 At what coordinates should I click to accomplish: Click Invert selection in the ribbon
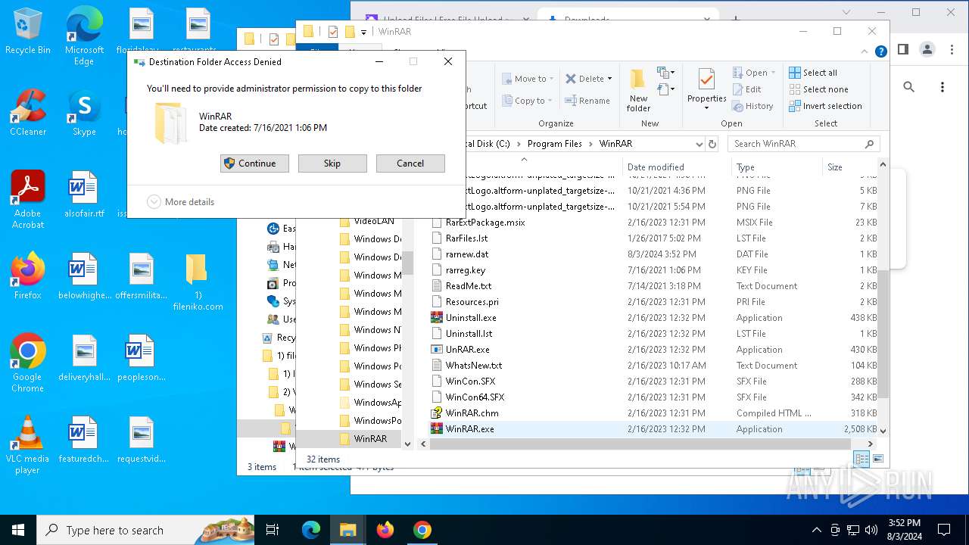click(x=825, y=106)
